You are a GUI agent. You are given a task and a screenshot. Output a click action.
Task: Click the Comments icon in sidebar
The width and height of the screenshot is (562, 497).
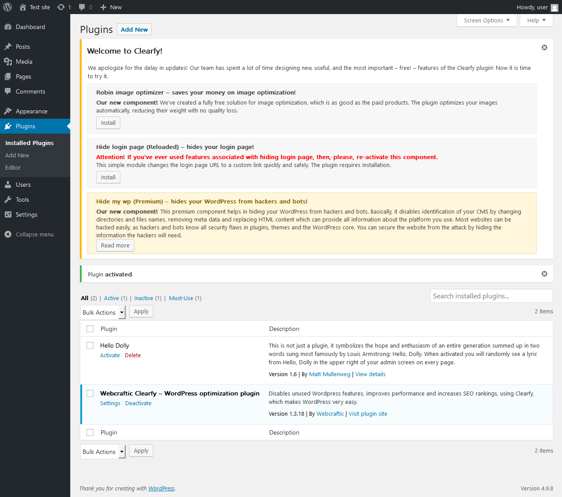point(8,91)
